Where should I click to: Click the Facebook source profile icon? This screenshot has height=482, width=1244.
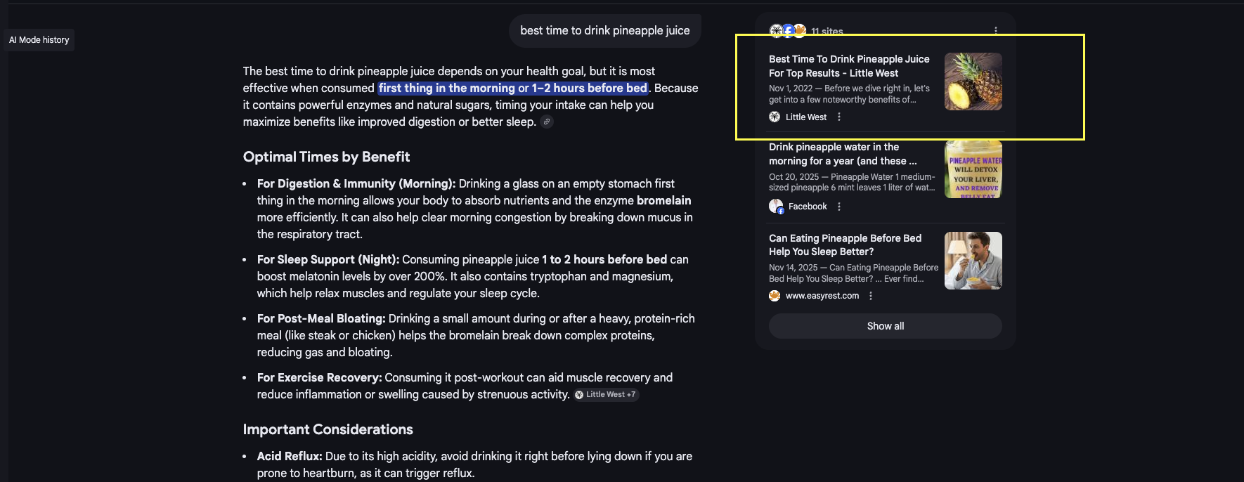click(776, 207)
